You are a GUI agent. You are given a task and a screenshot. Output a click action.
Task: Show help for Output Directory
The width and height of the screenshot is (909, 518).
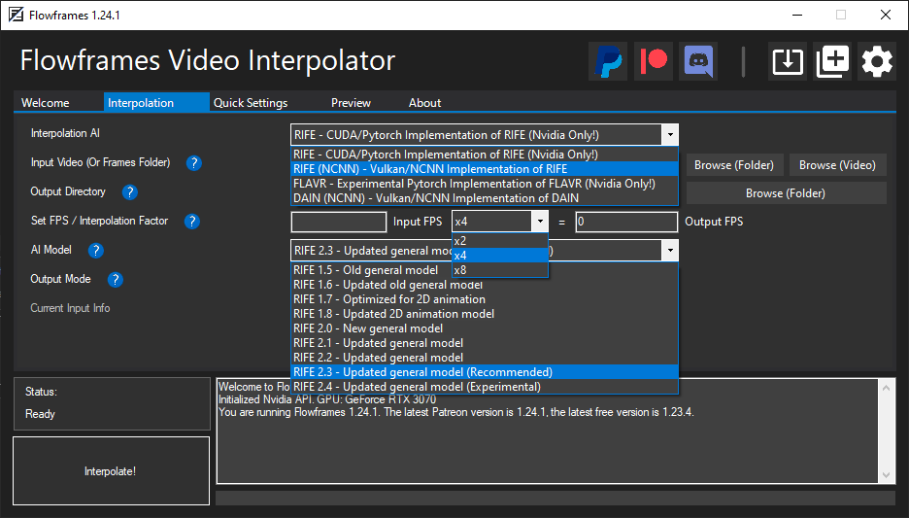pyautogui.click(x=130, y=192)
